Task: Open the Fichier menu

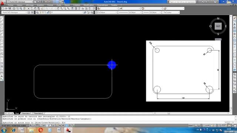Action: point(11,5)
